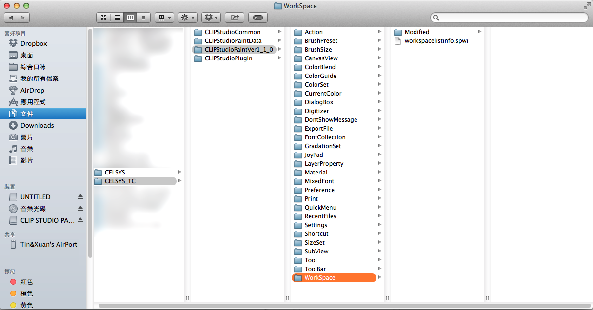Switch to icon view mode
Screen dimensions: 593x310
tap(103, 18)
